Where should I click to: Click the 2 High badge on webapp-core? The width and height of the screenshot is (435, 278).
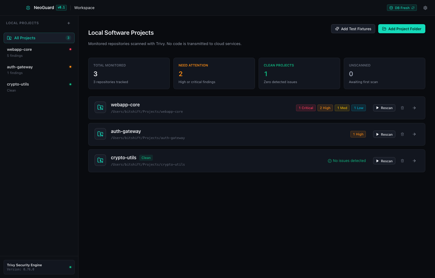pos(325,108)
